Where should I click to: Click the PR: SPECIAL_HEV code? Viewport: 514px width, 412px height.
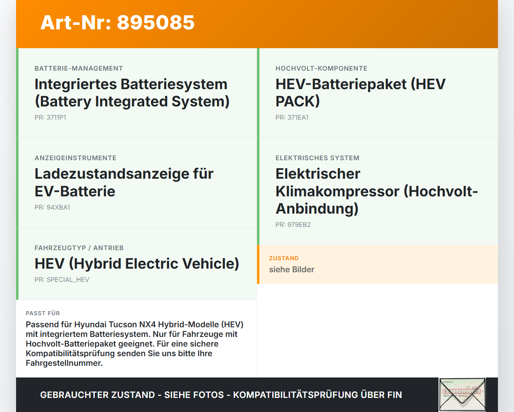pos(62,280)
